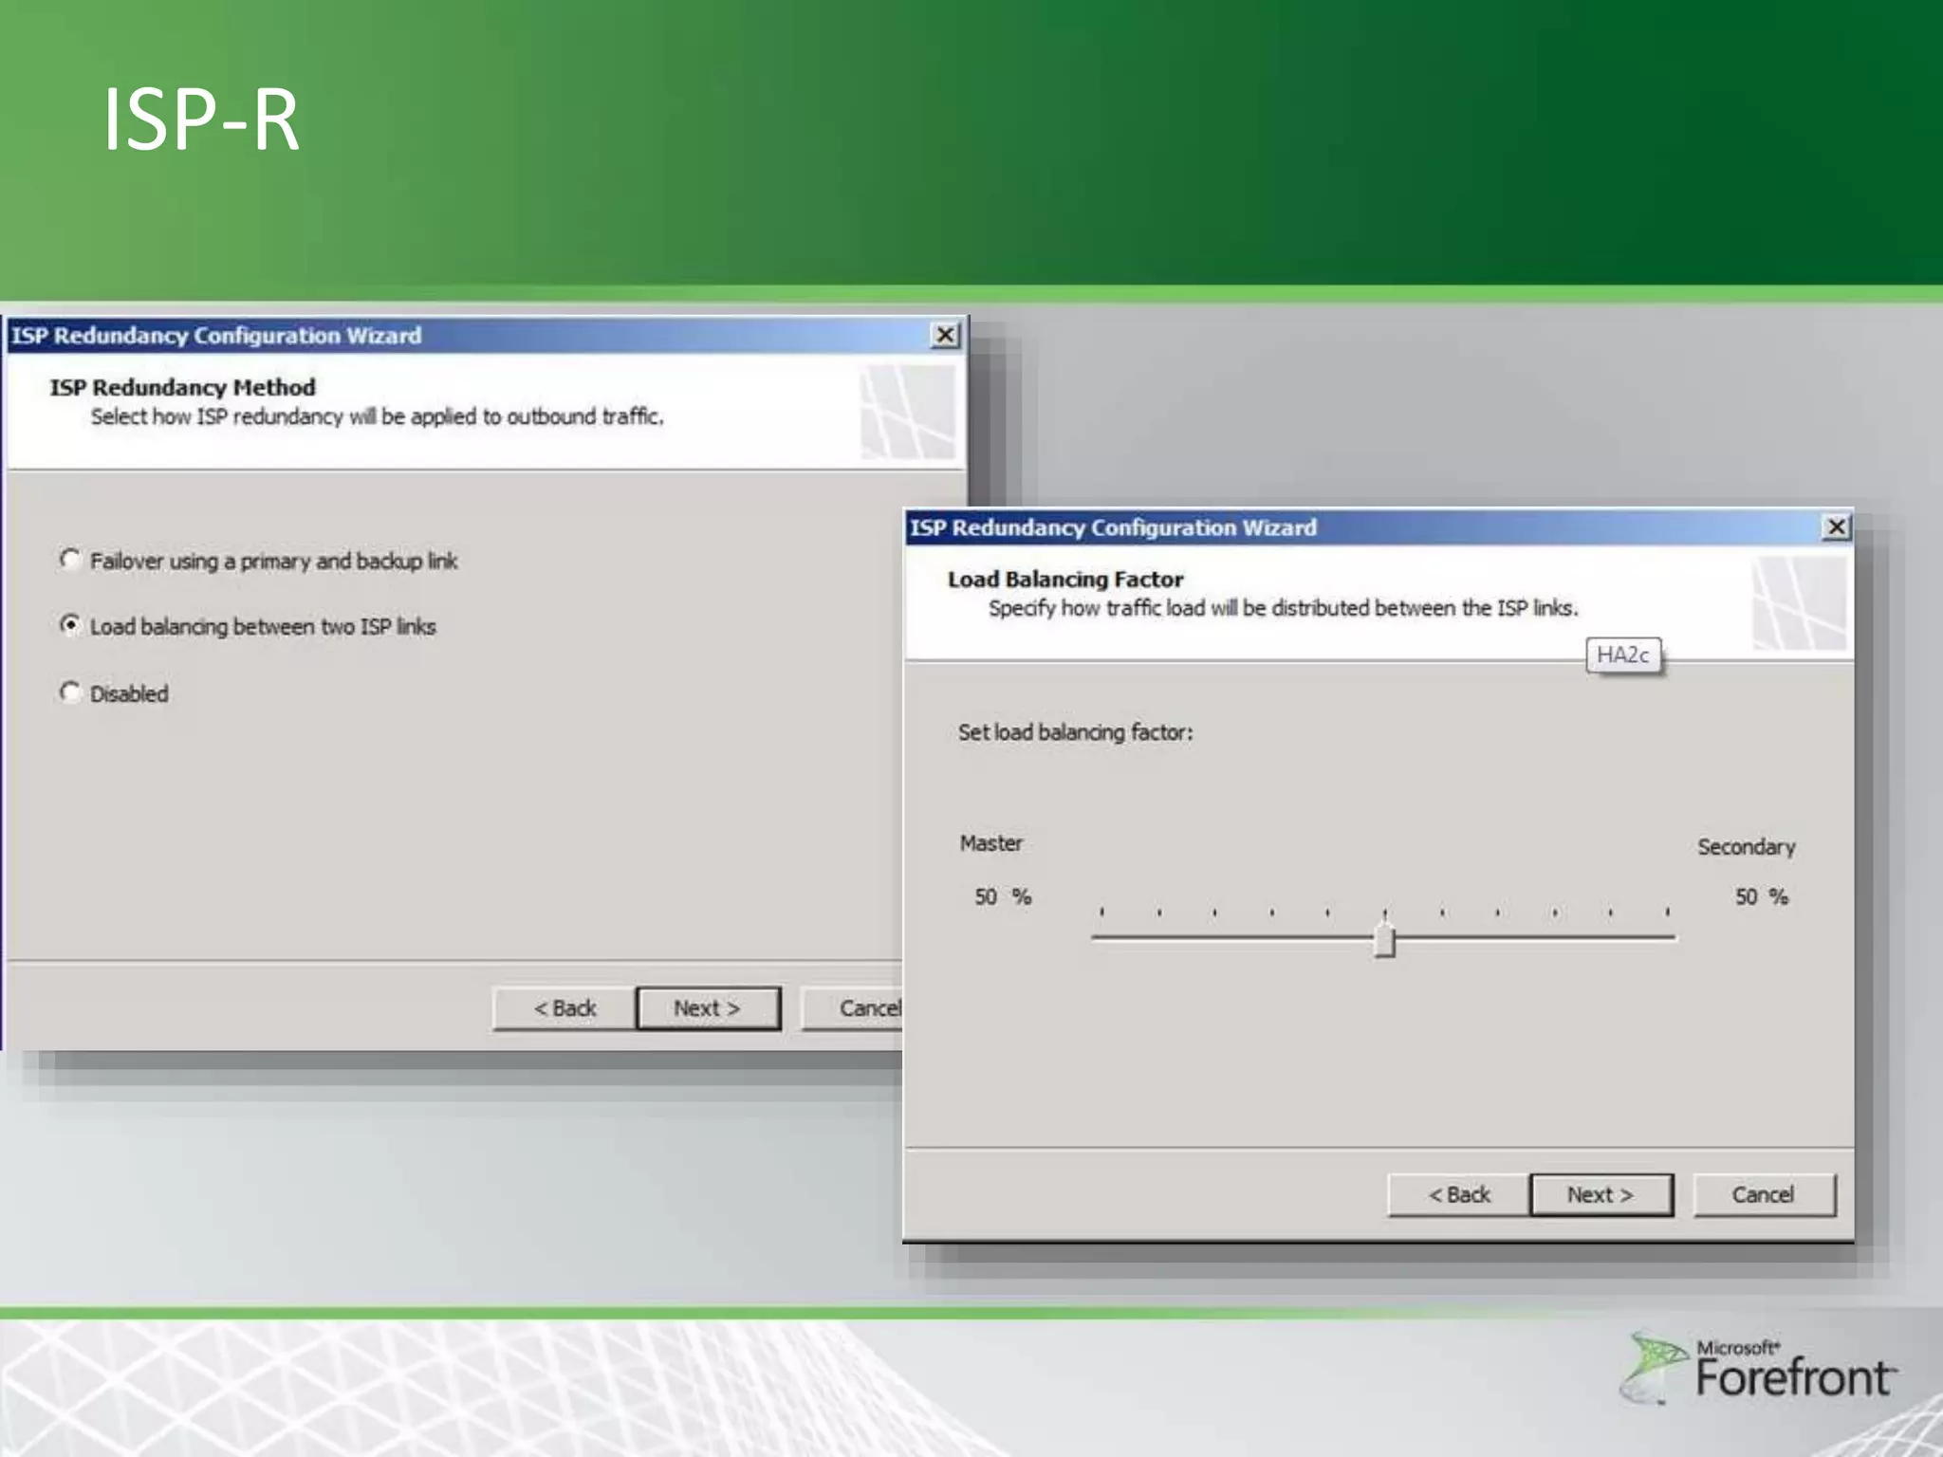The image size is (1943, 1457).
Task: Click the wizard banner graphic in Redundancy Method
Action: point(908,414)
